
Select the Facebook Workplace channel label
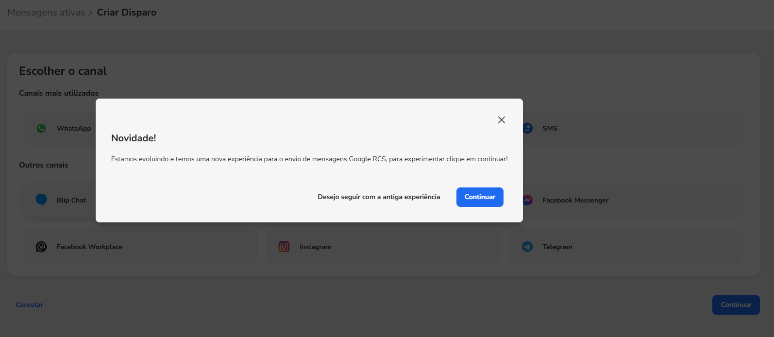89,247
